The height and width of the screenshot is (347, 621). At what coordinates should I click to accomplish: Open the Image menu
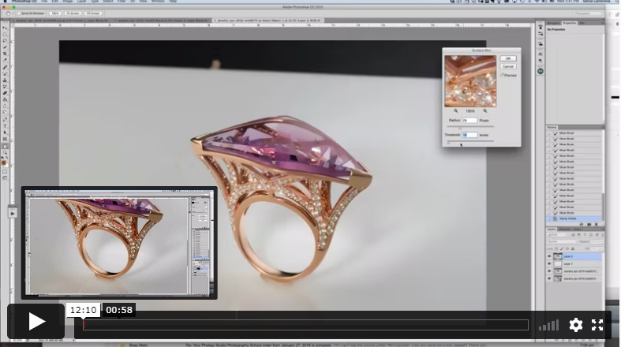(x=68, y=2)
